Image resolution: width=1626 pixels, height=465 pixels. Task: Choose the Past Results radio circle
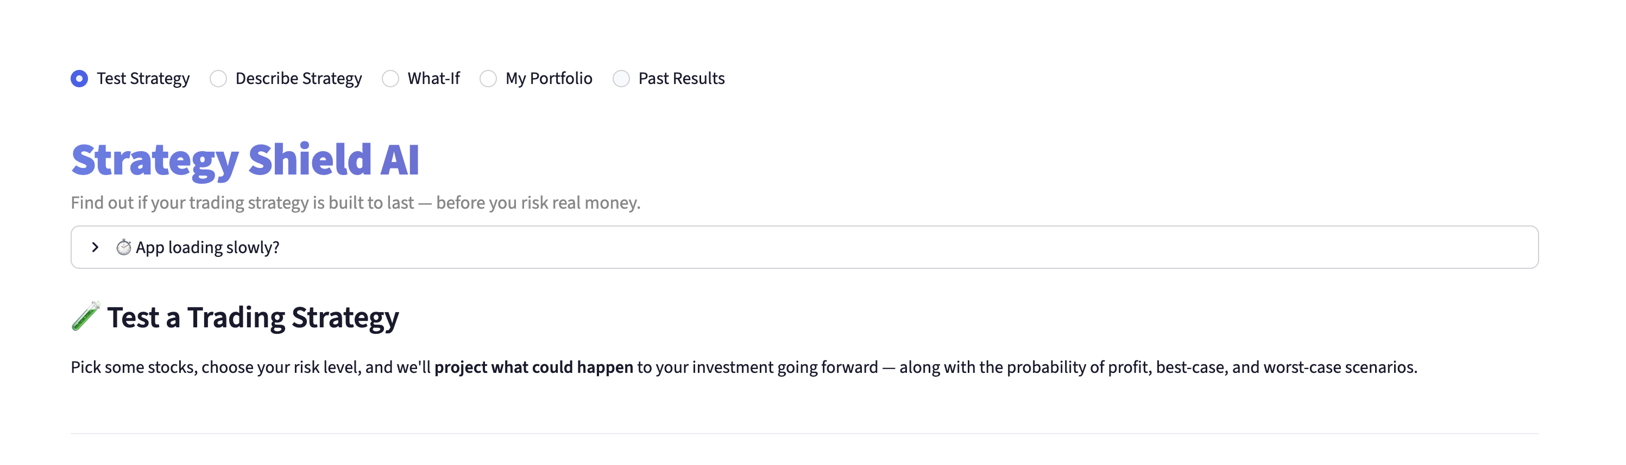(x=622, y=79)
